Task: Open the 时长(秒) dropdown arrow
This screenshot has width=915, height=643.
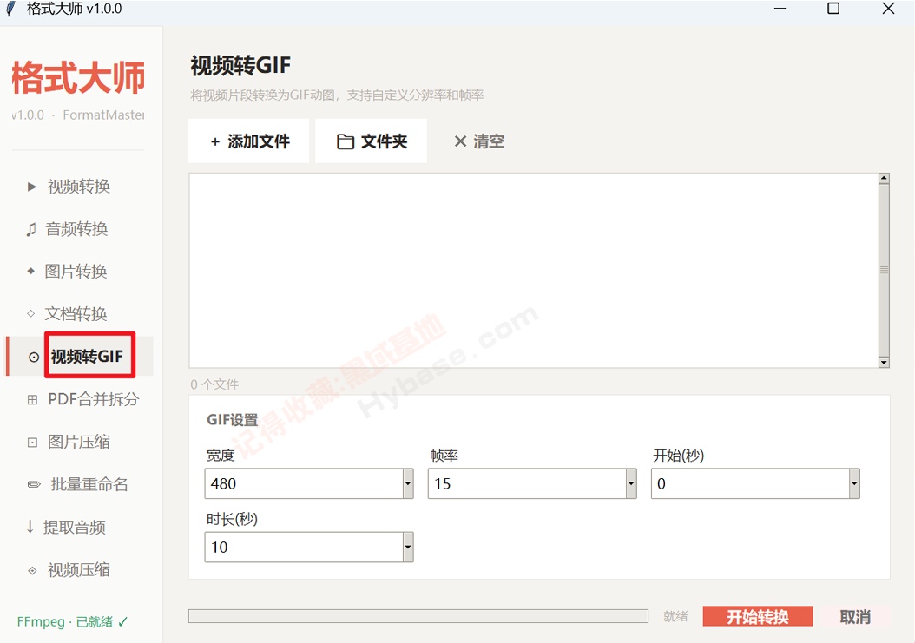Action: pos(408,548)
